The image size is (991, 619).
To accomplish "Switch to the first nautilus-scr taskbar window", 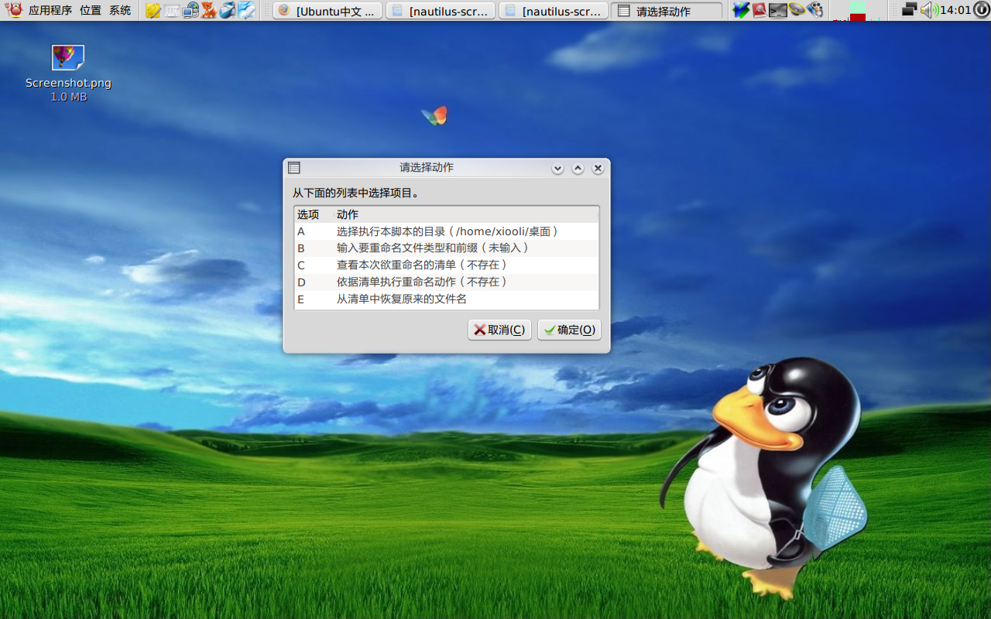I will [x=441, y=11].
